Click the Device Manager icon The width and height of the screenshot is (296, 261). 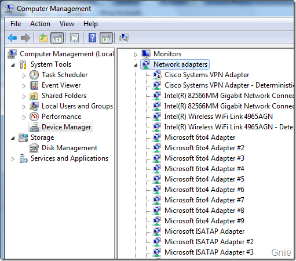click(34, 127)
